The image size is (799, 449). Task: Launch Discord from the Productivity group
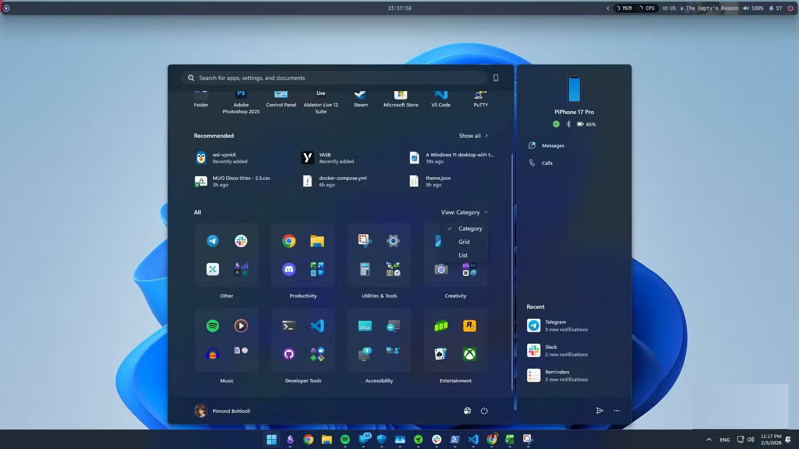tap(289, 269)
